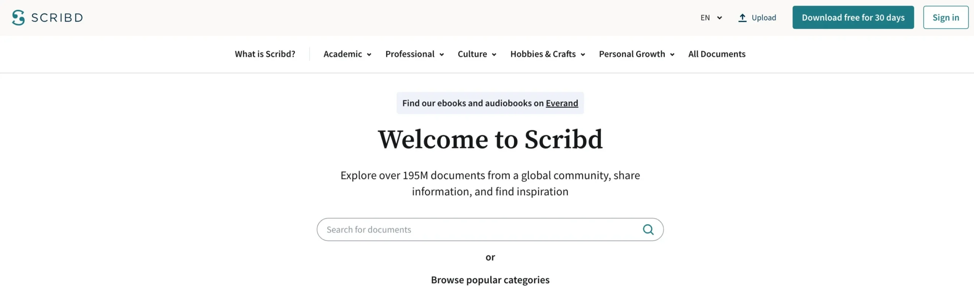
Task: Click Download free for 30 days
Action: point(853,17)
